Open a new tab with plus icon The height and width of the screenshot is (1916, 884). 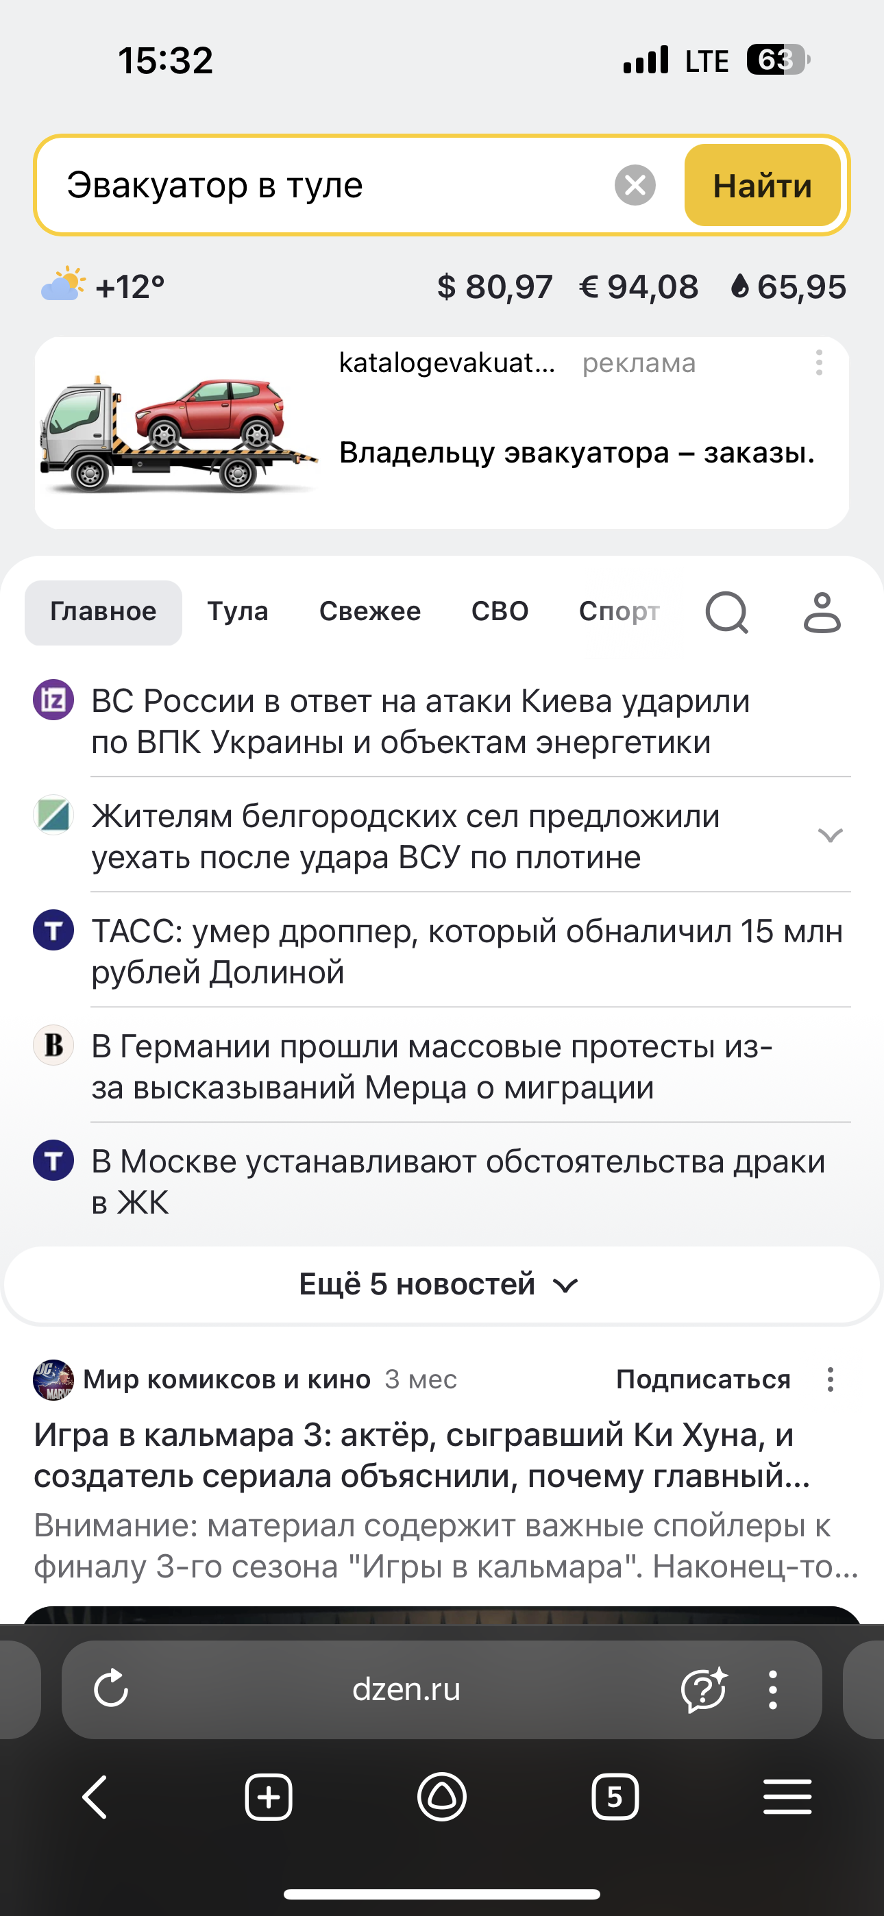[269, 1797]
